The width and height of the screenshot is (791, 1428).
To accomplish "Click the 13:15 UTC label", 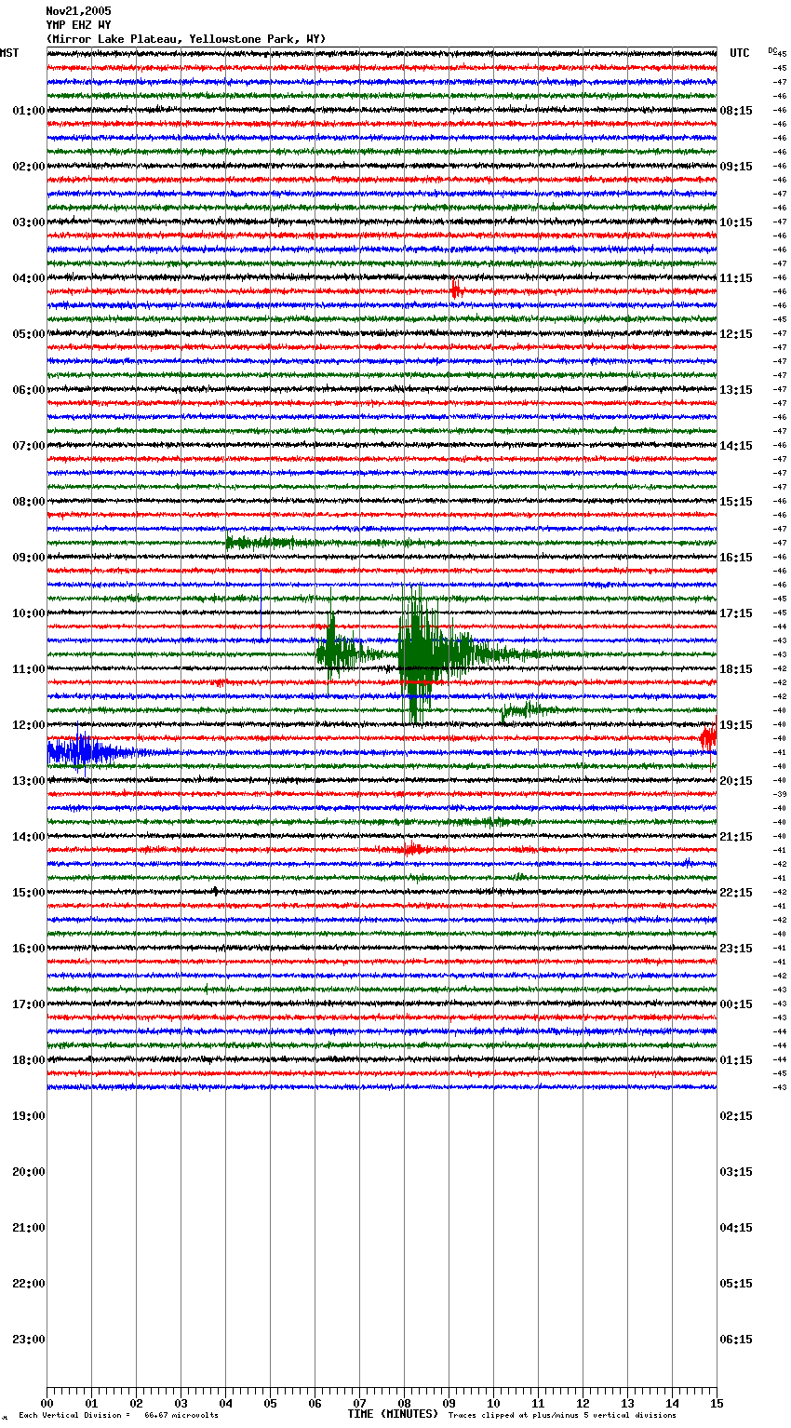I will 736,390.
